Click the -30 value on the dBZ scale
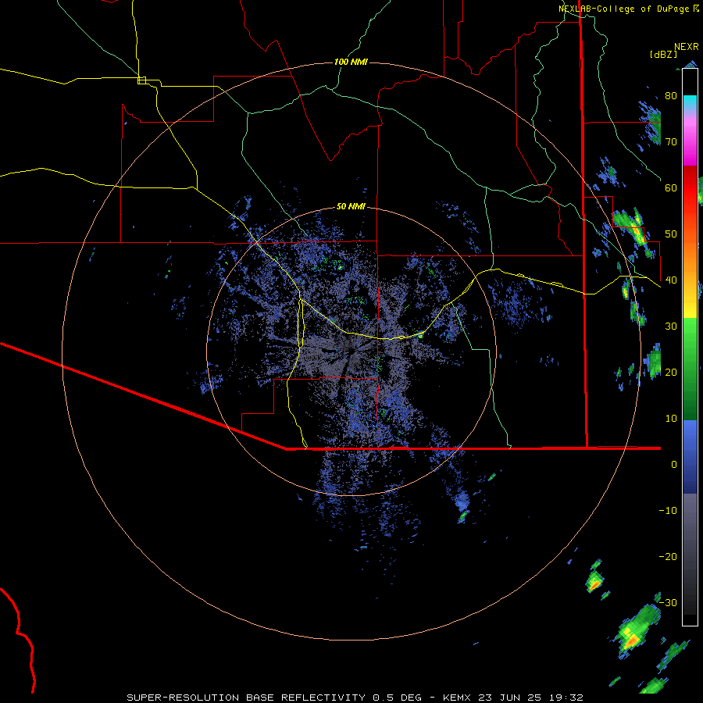Viewport: 703px width, 703px height. pyautogui.click(x=668, y=602)
